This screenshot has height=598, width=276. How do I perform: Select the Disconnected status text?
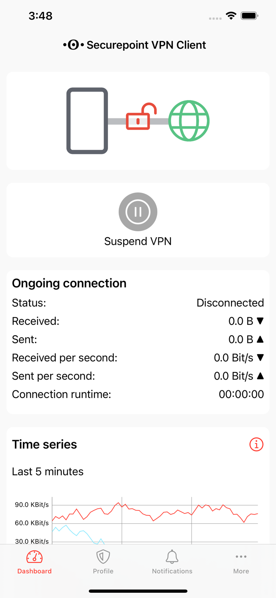tap(230, 303)
